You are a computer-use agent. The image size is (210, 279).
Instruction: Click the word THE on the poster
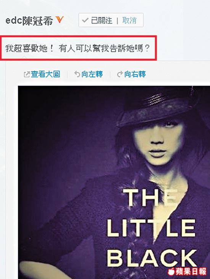(x=151, y=197)
